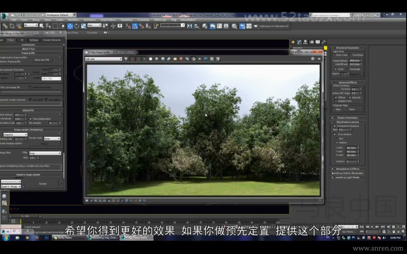Select the Select and Rotate tool
Screen dimensions: 407x254
pos(77,26)
